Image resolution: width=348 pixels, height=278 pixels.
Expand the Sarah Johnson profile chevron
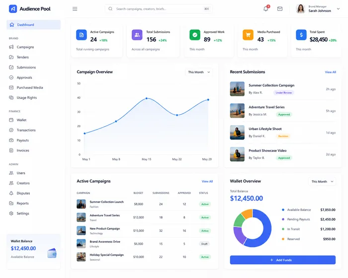point(338,9)
